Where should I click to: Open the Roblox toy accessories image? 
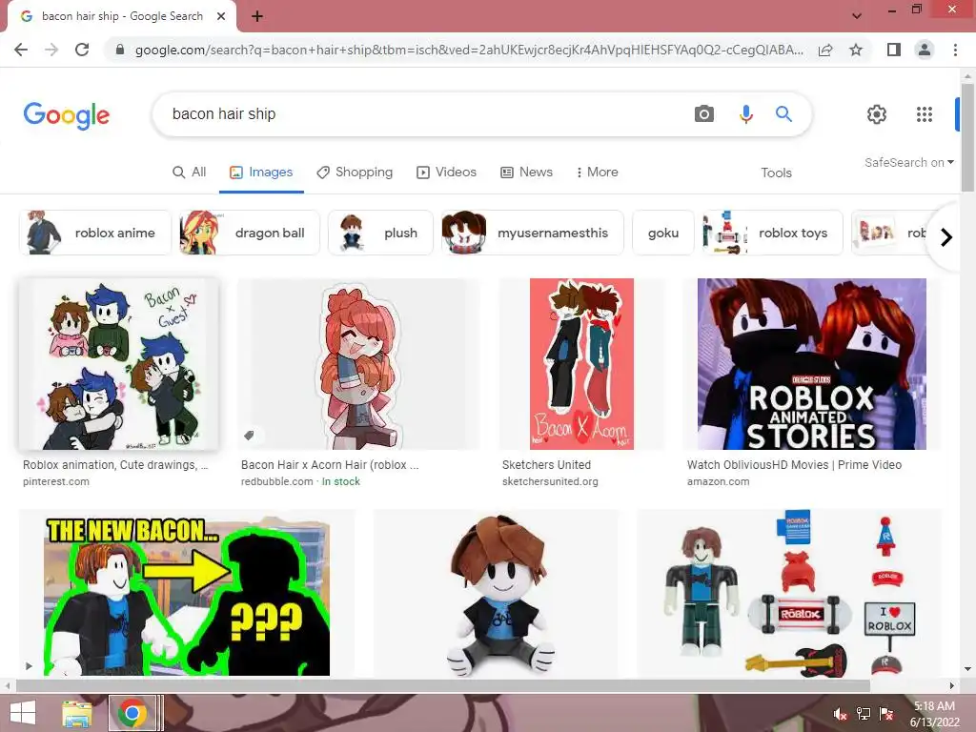(788, 595)
